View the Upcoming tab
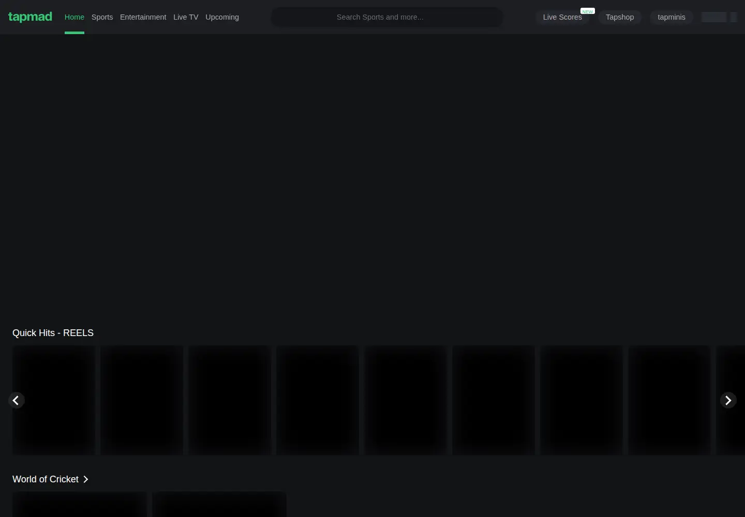 tap(222, 17)
